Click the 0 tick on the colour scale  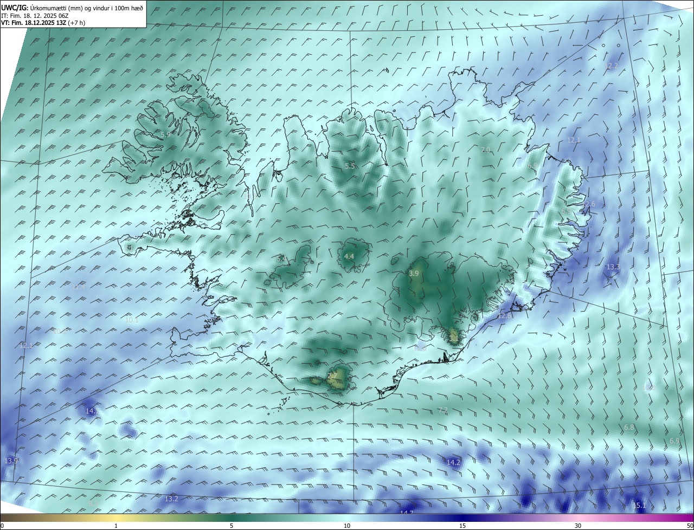point(2,526)
